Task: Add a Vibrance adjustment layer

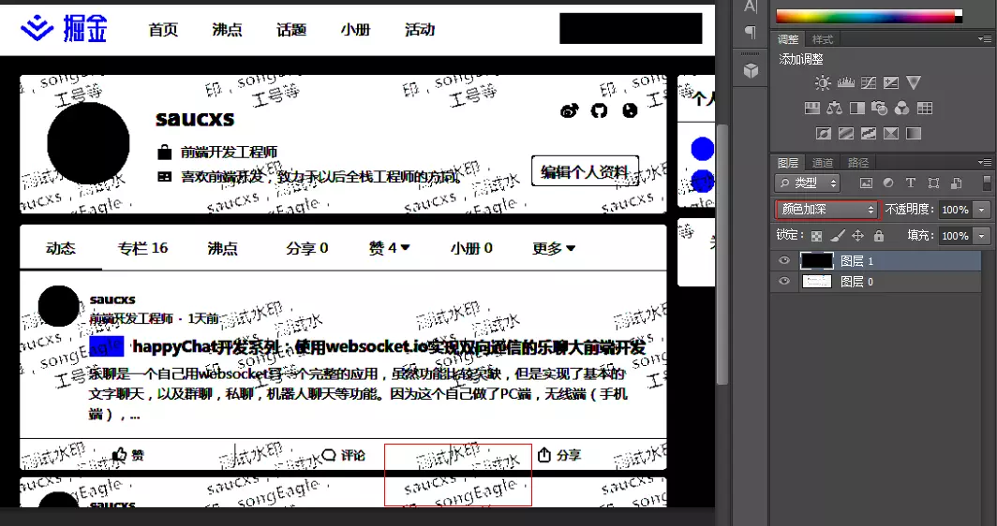Action: click(x=914, y=82)
